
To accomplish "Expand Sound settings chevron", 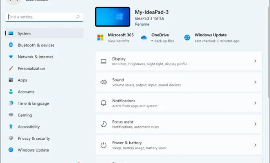I will (255, 82).
